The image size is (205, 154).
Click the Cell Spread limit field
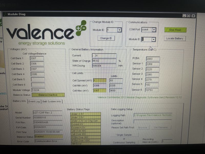pos(116,80)
